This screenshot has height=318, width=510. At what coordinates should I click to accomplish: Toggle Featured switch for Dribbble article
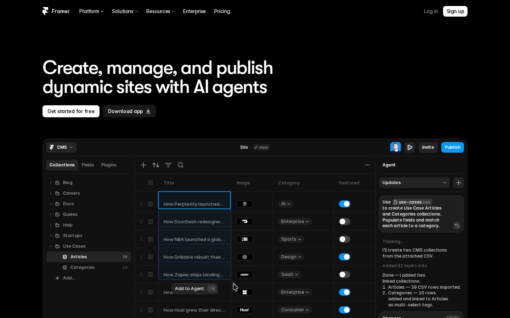tap(345, 257)
